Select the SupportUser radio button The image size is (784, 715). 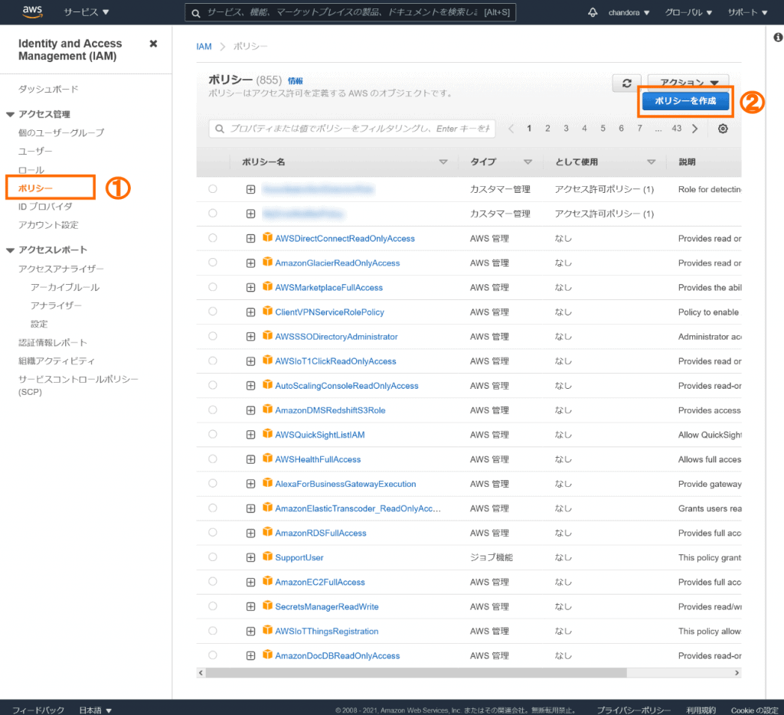tap(213, 557)
